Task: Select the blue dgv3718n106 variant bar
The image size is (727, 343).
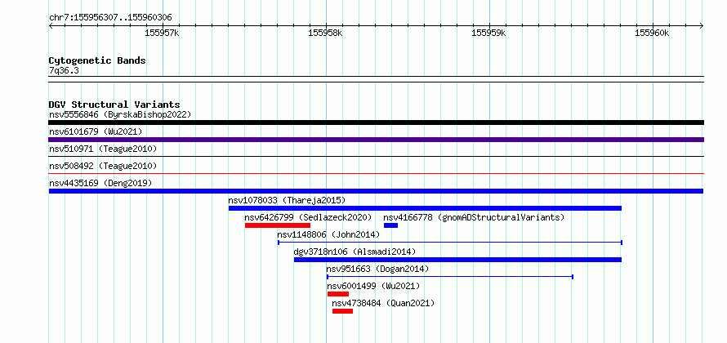Action: pos(457,260)
